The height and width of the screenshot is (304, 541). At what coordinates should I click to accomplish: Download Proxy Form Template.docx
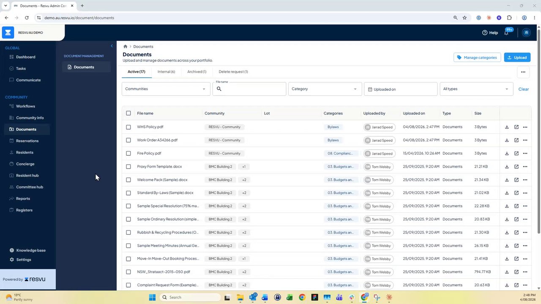tap(507, 167)
